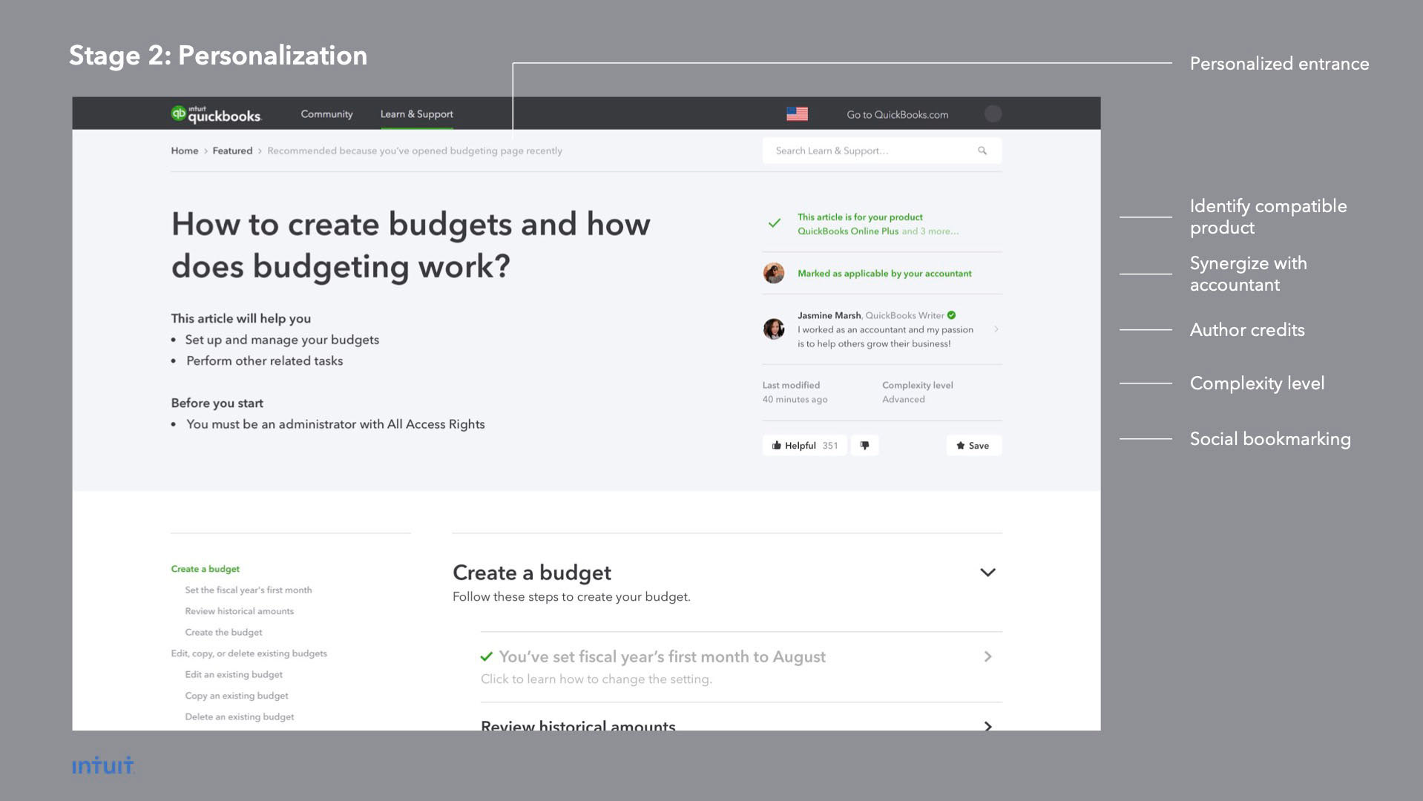Click 'Marked as applicable by your accountant'
The height and width of the screenshot is (801, 1423).
884,274
